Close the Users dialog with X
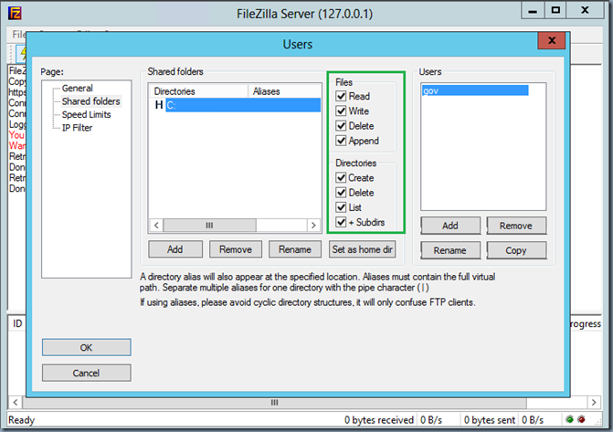This screenshot has height=432, width=613. [x=552, y=40]
